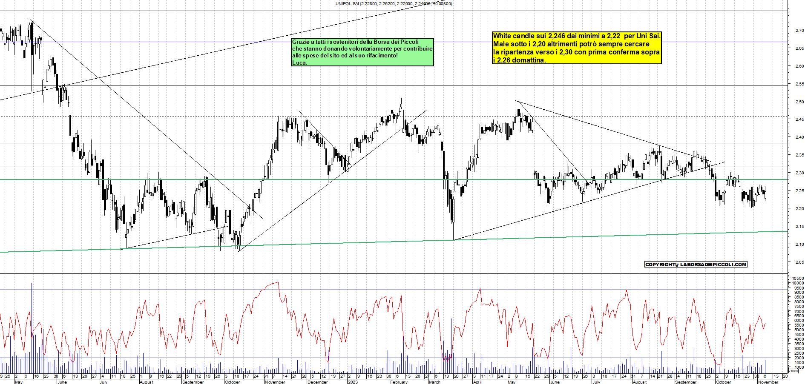The image size is (805, 384).
Task: Click the December month label on time axis
Action: click(x=317, y=382)
